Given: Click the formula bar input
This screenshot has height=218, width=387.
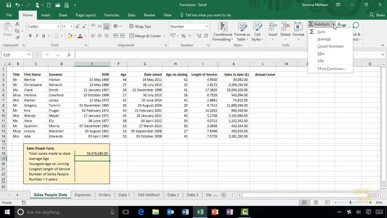Looking at the screenshot, I should click(x=227, y=55).
